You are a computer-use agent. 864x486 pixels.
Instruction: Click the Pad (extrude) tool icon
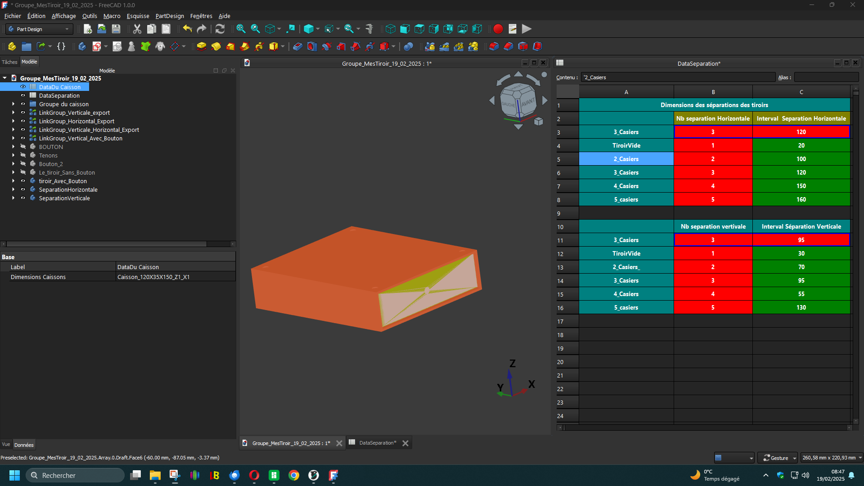(x=201, y=46)
